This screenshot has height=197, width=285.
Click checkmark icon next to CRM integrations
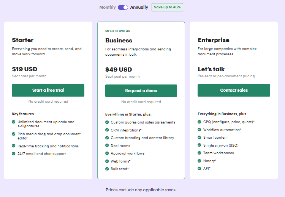pos(107,130)
